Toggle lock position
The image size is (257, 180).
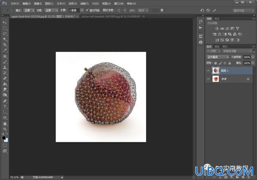tap(225, 63)
